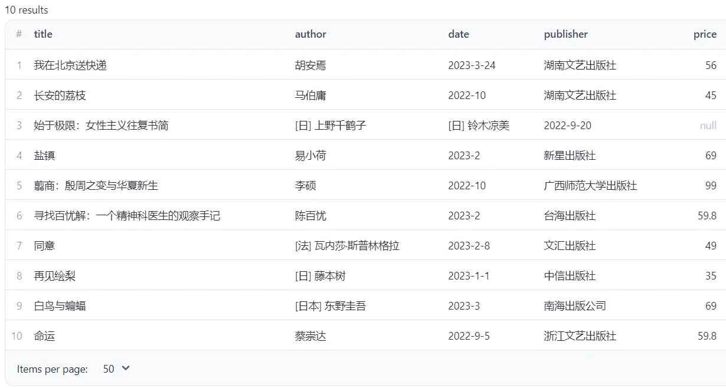
Task: Open the items per page dropdown
Action: (x=116, y=369)
